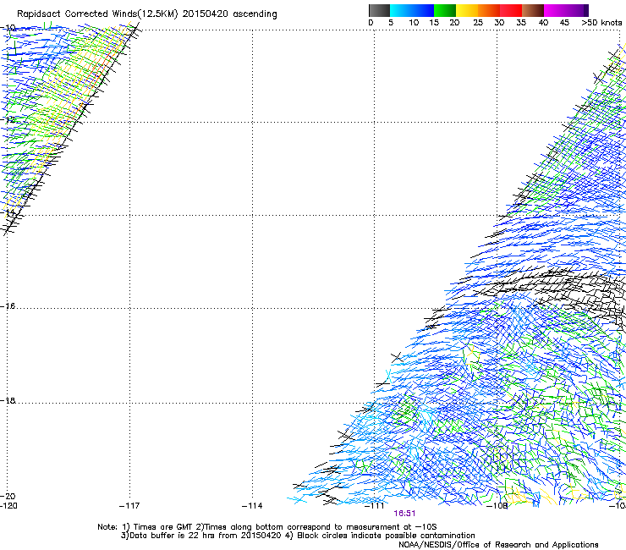Click the legend label '40'
Viewport: 626px width, 550px height.
pyautogui.click(x=543, y=22)
